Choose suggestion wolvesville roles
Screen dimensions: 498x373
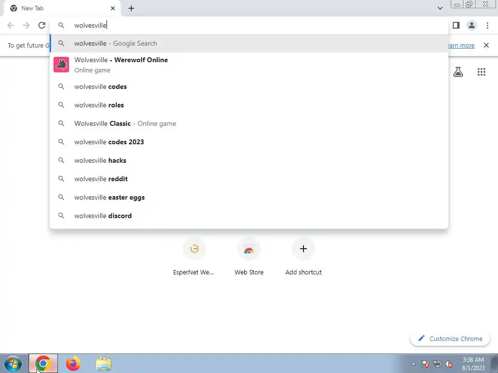point(249,105)
